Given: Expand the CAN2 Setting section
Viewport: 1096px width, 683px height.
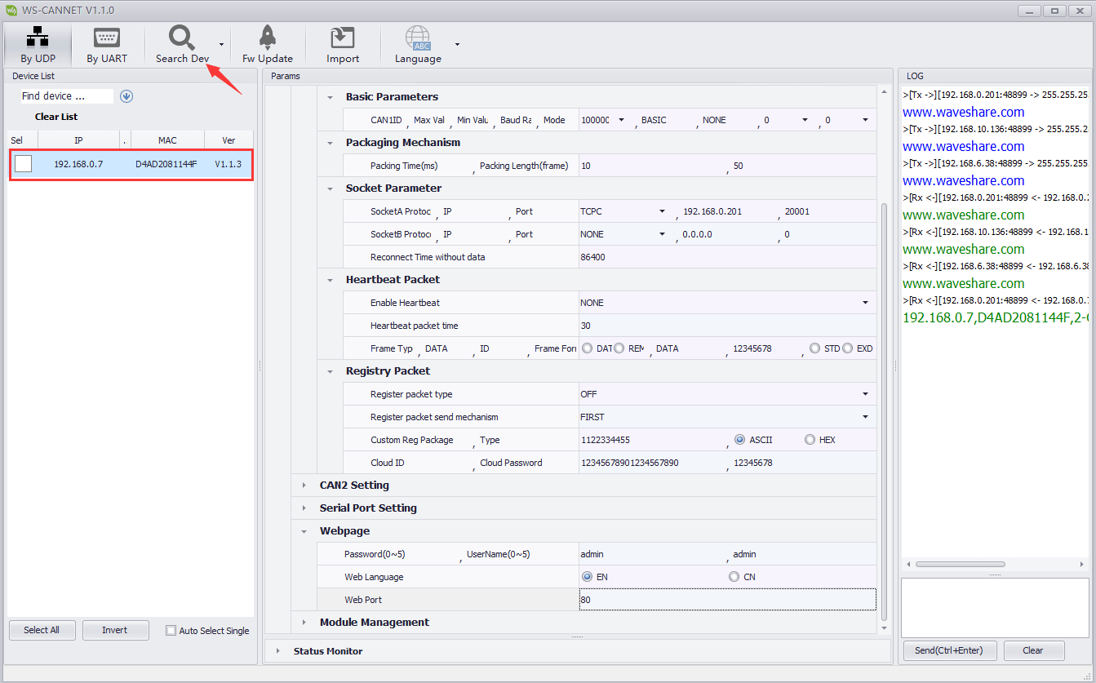Looking at the screenshot, I should coord(304,486).
